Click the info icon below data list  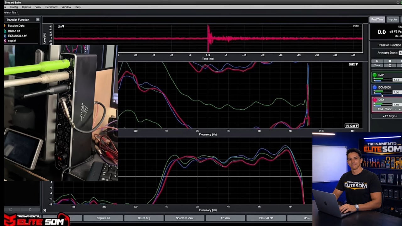pyautogui.click(x=10, y=209)
